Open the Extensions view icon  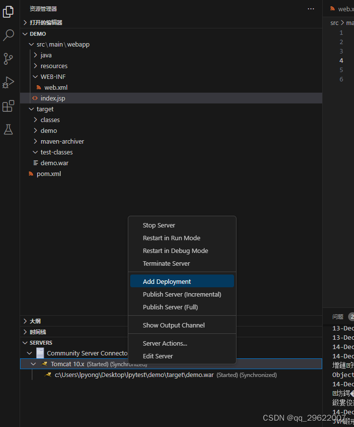(8, 106)
